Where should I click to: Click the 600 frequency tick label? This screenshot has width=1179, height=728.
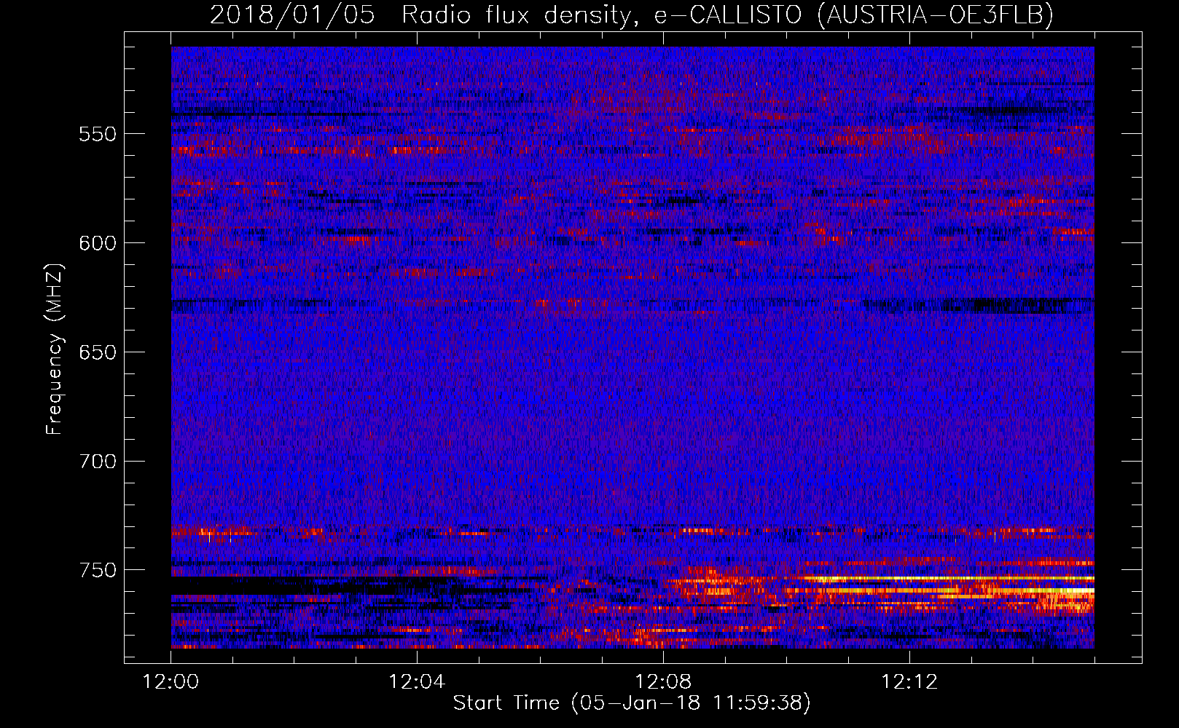coord(98,243)
